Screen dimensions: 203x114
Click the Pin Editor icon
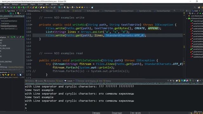[x=92, y=7]
